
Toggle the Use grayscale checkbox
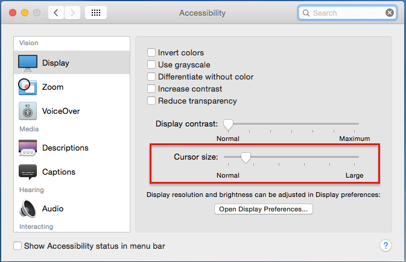pyautogui.click(x=152, y=65)
